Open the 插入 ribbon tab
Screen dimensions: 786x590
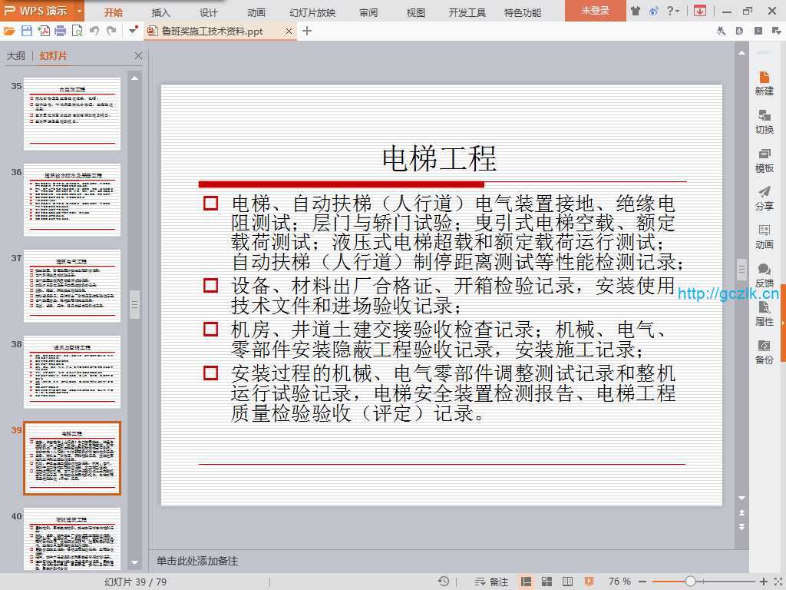[161, 12]
